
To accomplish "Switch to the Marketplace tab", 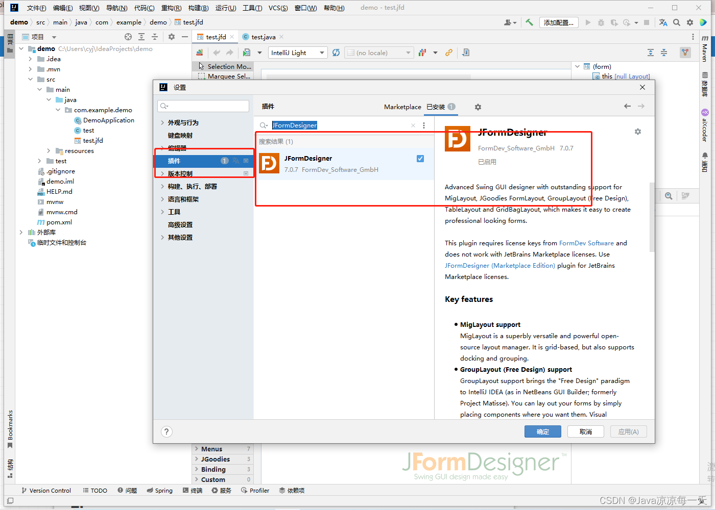I will (402, 107).
